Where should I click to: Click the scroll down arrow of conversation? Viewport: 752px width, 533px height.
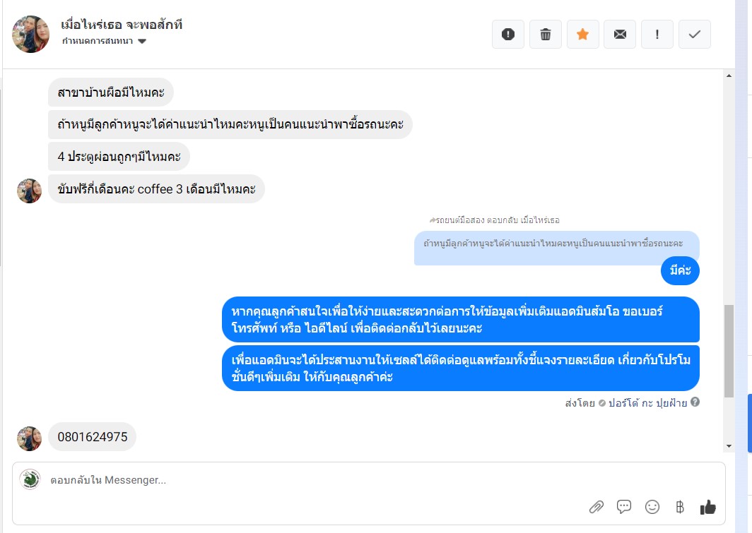pos(729,446)
